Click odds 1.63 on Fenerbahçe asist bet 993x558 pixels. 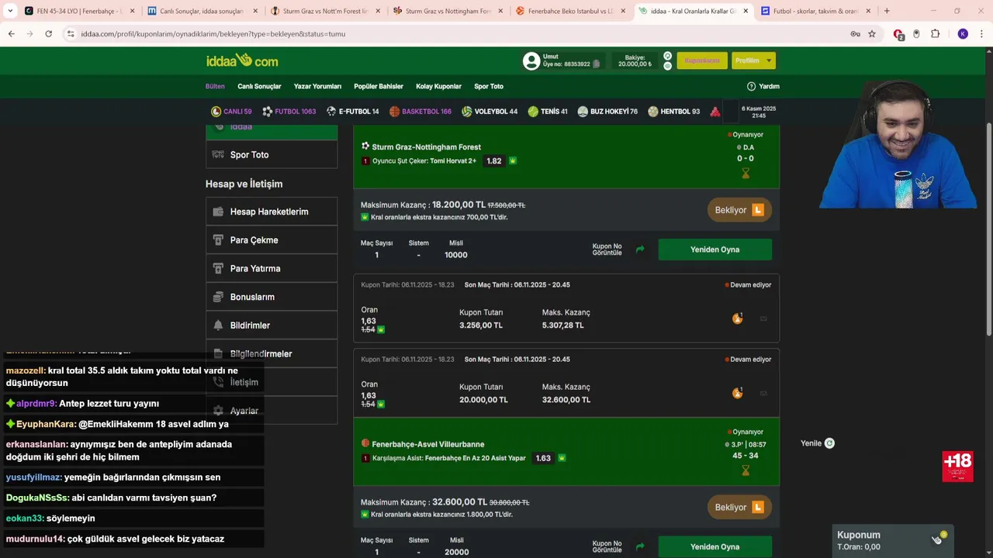pyautogui.click(x=543, y=458)
